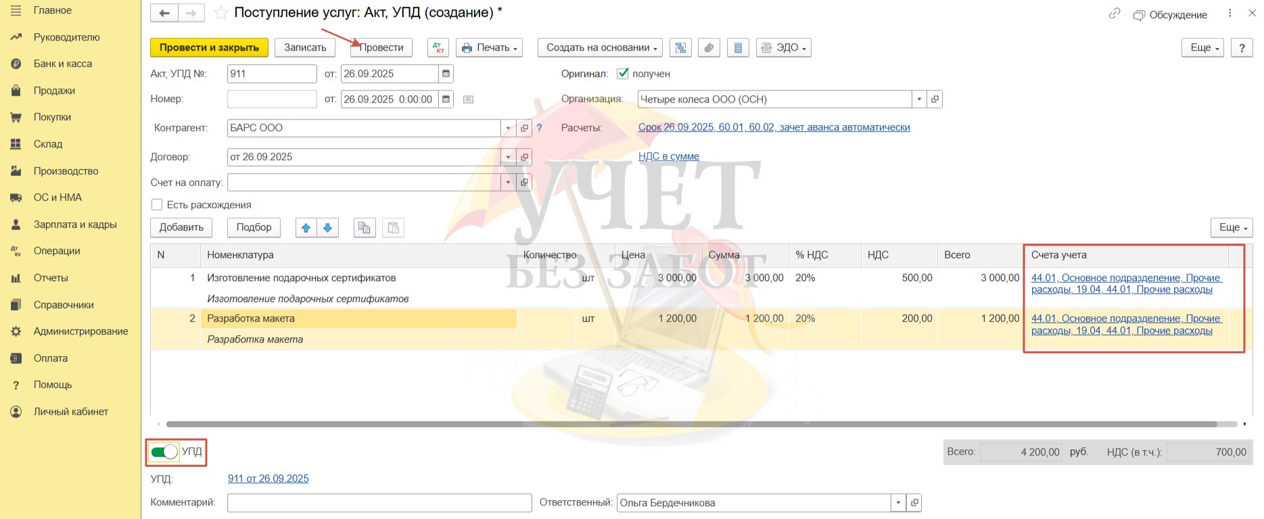Viewport: 1264px width, 519px height.
Task: Uncheck the Оригинал получен checkbox
Action: click(x=623, y=74)
